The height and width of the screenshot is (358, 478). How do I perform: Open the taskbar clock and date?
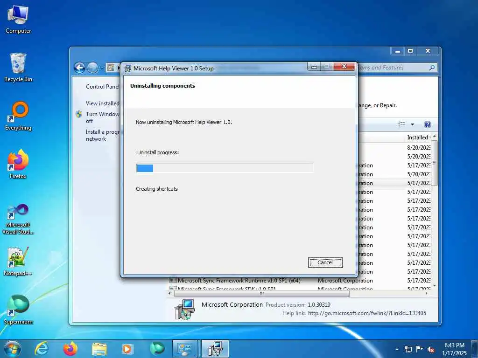pos(454,349)
